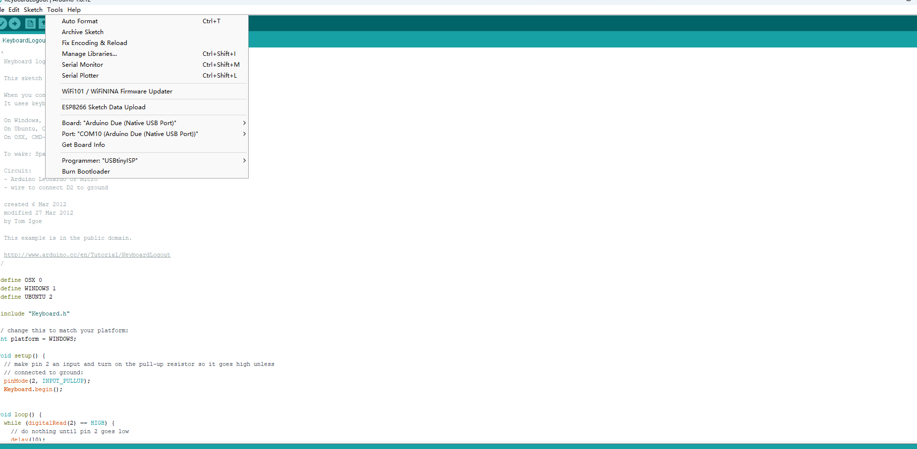Click the 'platform = WINDOWS;' line
This screenshot has width=917, height=449.
coord(38,339)
